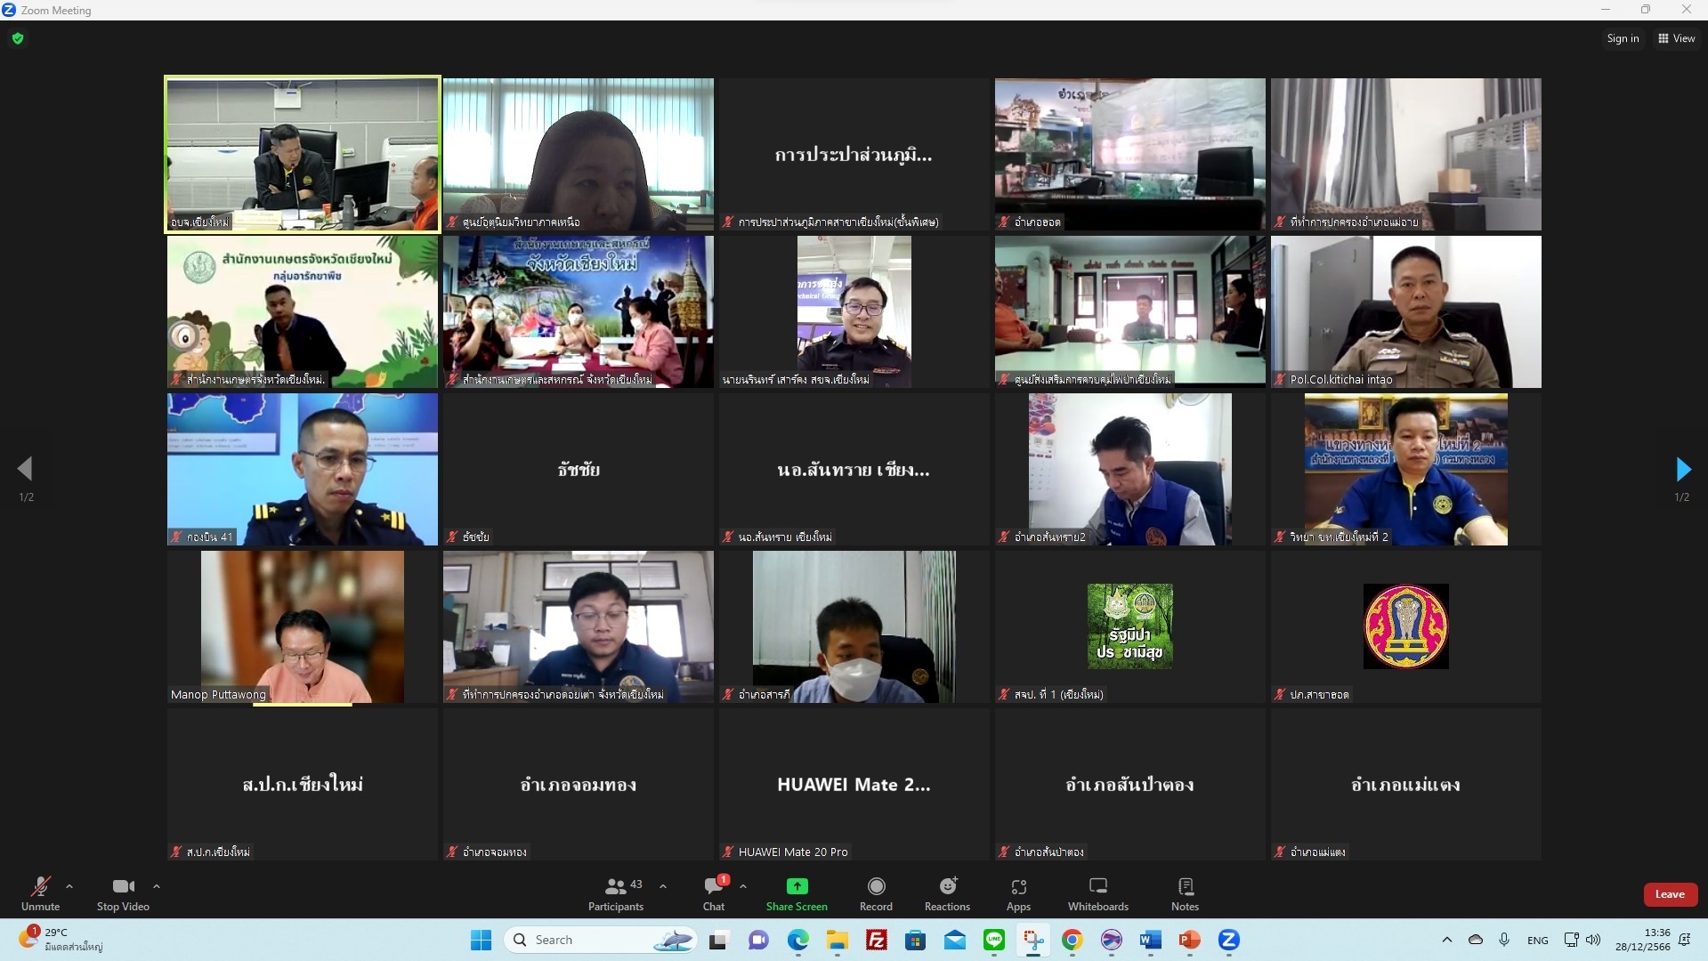Expand audio options arrow beside Unmute
The height and width of the screenshot is (961, 1708).
pyautogui.click(x=69, y=886)
